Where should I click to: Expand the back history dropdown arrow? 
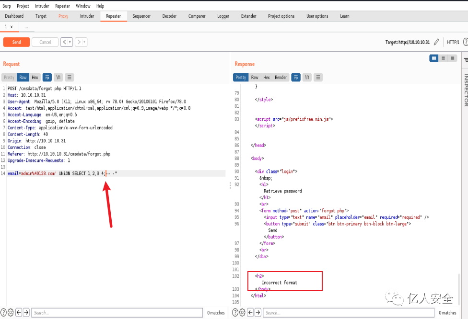[70, 42]
